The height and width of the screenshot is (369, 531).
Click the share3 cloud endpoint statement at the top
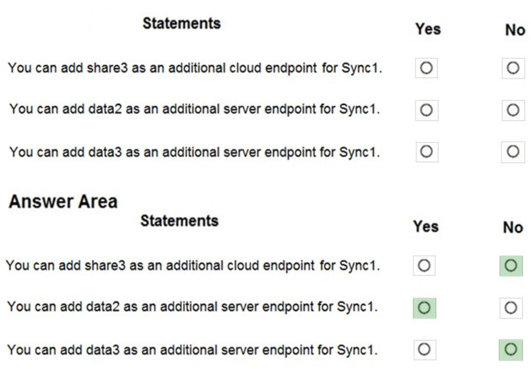point(195,69)
